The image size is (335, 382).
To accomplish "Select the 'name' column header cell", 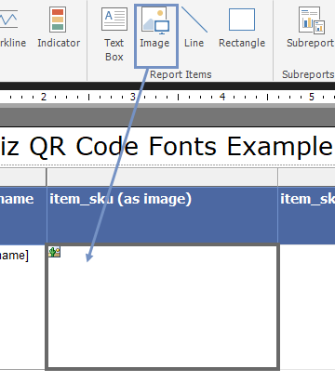I will [23, 215].
